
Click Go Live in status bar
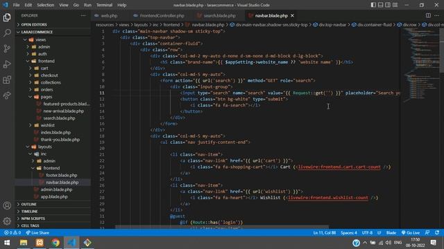point(411,232)
